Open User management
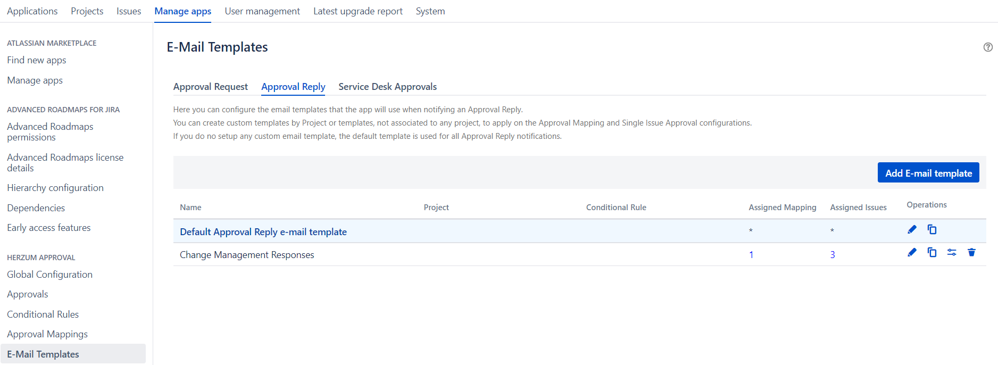 click(x=262, y=11)
